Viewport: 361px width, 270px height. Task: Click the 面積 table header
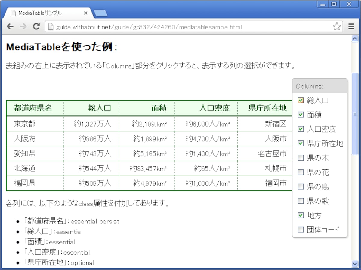pos(147,108)
